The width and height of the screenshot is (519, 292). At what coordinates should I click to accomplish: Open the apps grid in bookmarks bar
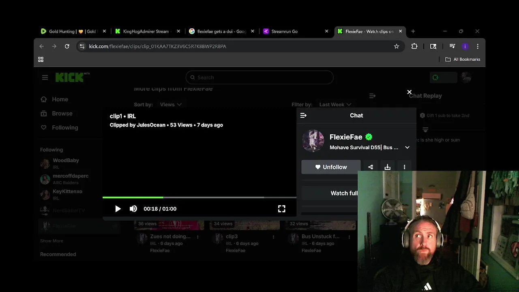pos(41,60)
